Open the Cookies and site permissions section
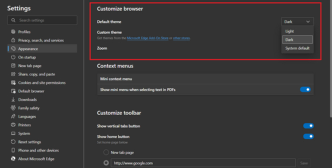 (42, 82)
